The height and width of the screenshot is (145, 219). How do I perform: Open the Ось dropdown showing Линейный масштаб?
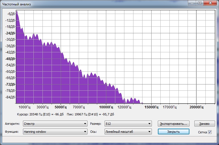[x=128, y=132]
